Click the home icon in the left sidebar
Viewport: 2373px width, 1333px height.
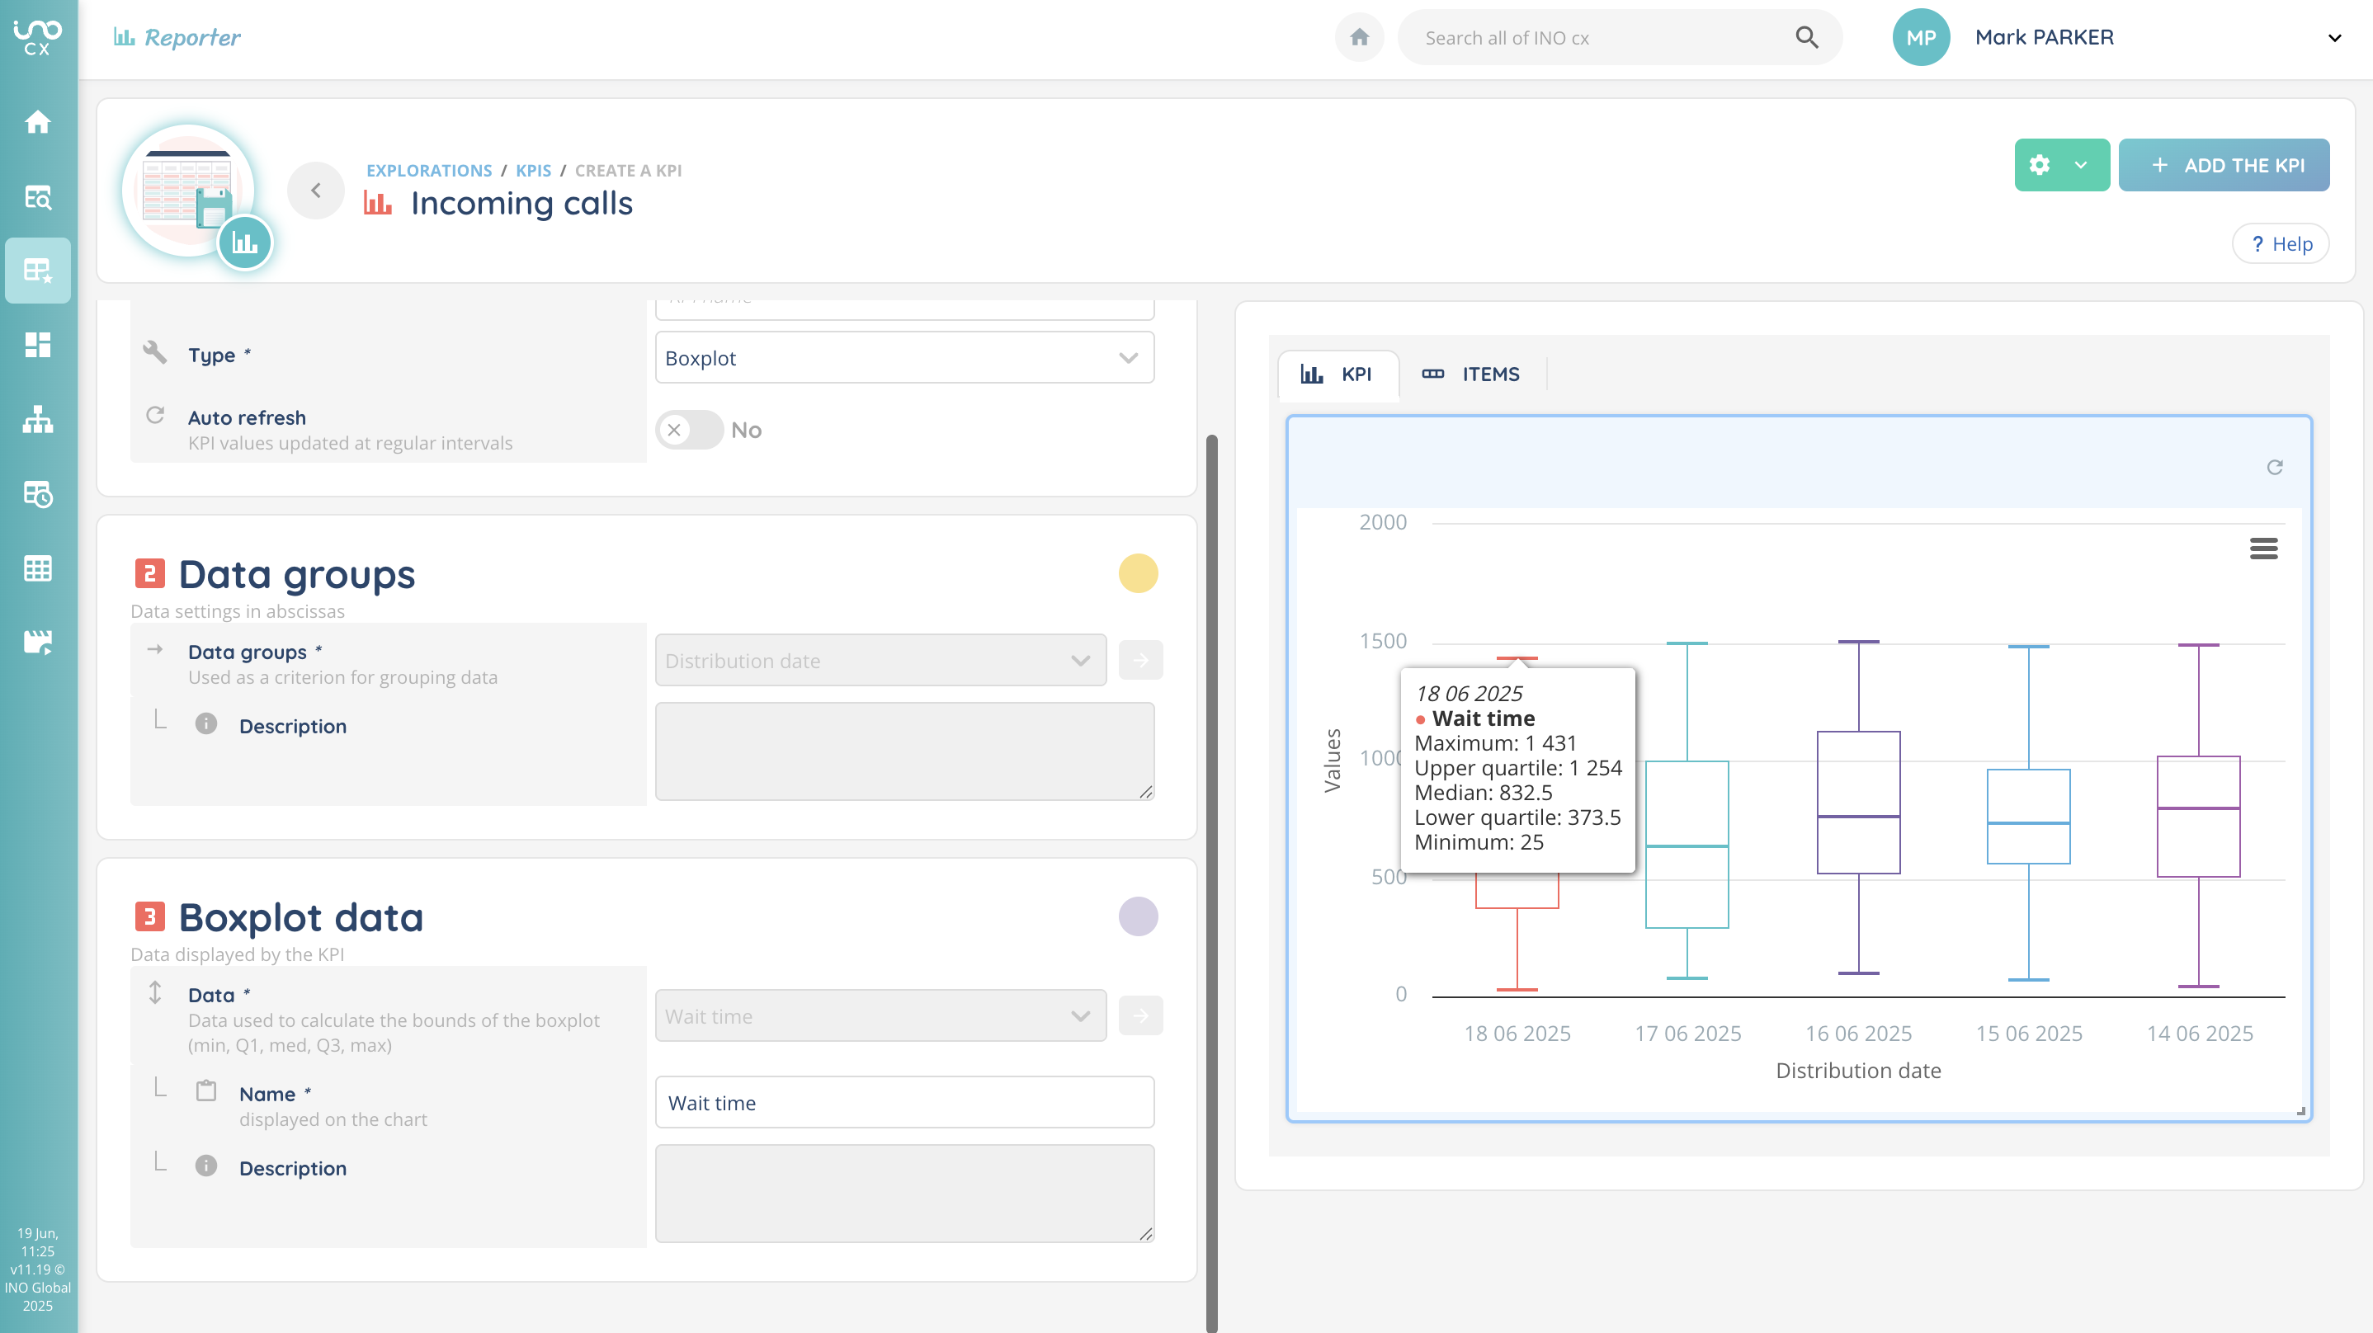pyautogui.click(x=38, y=121)
